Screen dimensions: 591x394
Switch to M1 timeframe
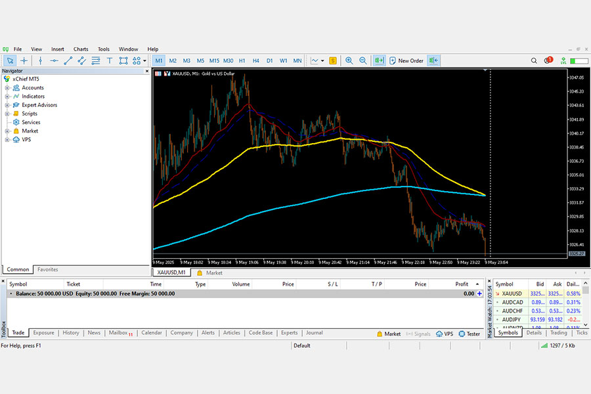(x=159, y=60)
